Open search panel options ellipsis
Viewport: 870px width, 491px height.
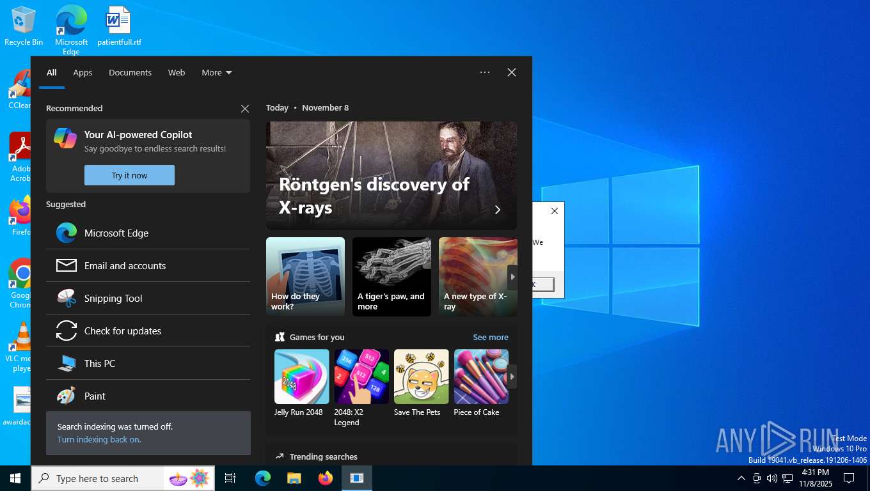485,72
